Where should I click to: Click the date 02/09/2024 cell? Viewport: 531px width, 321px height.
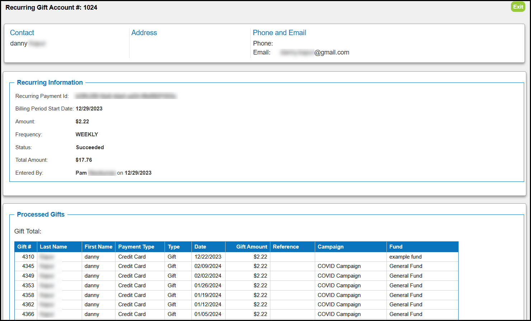[x=208, y=266]
